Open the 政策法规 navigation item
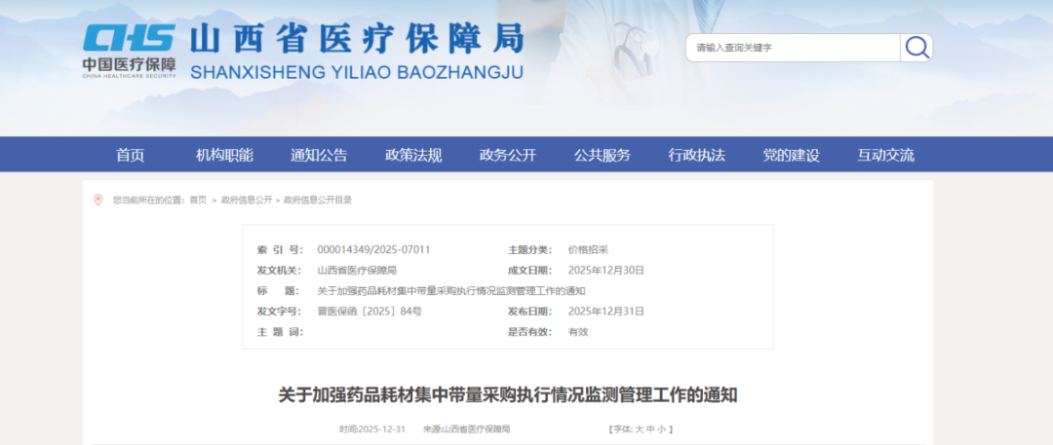The height and width of the screenshot is (445, 1053). coord(413,155)
